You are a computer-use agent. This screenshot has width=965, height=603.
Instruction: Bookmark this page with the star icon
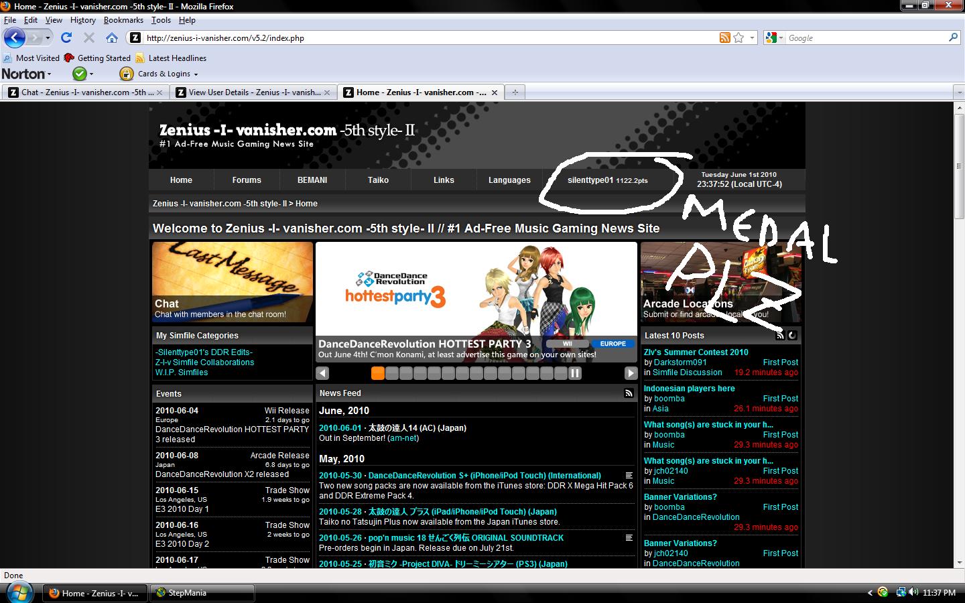[x=738, y=38]
